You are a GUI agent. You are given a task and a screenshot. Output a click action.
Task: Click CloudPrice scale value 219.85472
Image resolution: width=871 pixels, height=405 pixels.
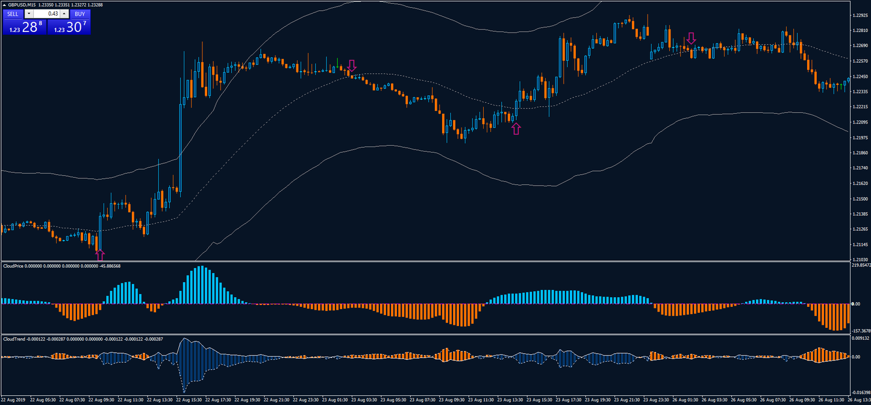(x=861, y=265)
